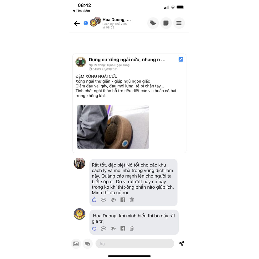Image resolution: width=259 pixels, height=259 pixels.
Task: Like Hoa Duong's first comment
Action: point(94,200)
